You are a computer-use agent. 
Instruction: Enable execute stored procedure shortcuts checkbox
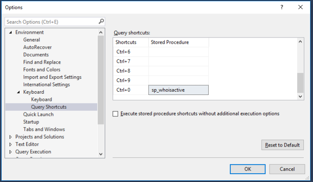(116, 114)
